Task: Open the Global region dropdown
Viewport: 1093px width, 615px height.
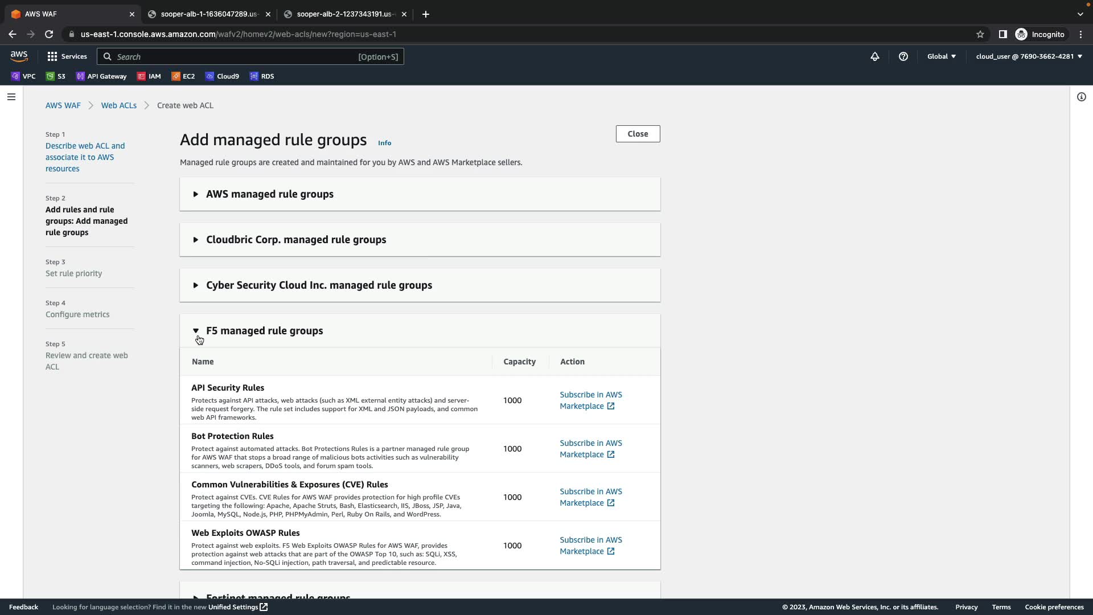Action: pos(941,56)
